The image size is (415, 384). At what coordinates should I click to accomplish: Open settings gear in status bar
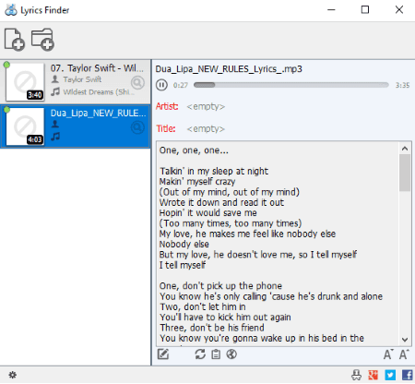point(13,375)
